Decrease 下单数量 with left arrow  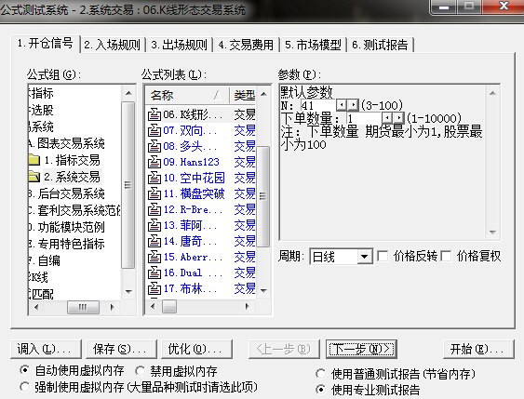387,118
